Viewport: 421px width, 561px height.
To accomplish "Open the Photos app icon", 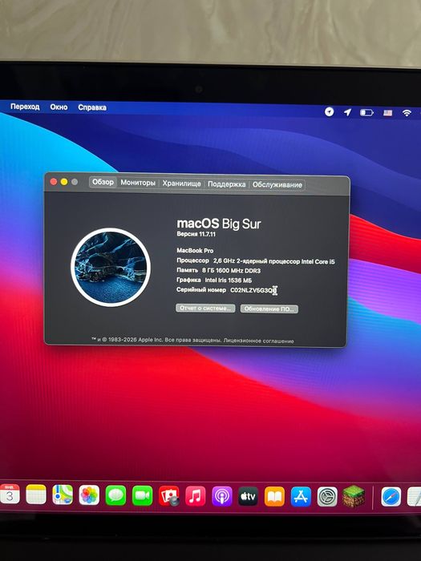I will tap(89, 495).
